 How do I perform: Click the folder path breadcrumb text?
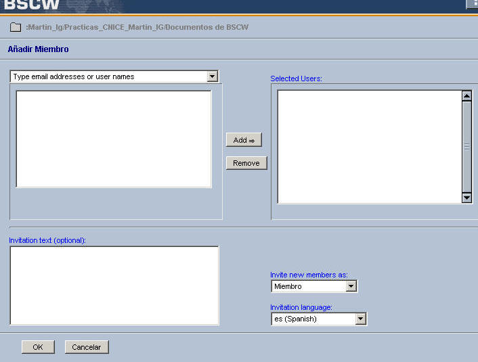(x=137, y=28)
